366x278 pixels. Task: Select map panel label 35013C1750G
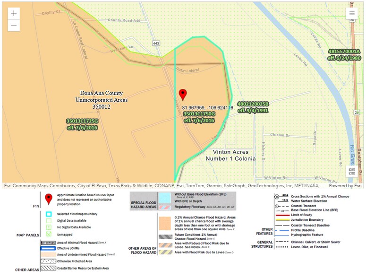point(199,114)
